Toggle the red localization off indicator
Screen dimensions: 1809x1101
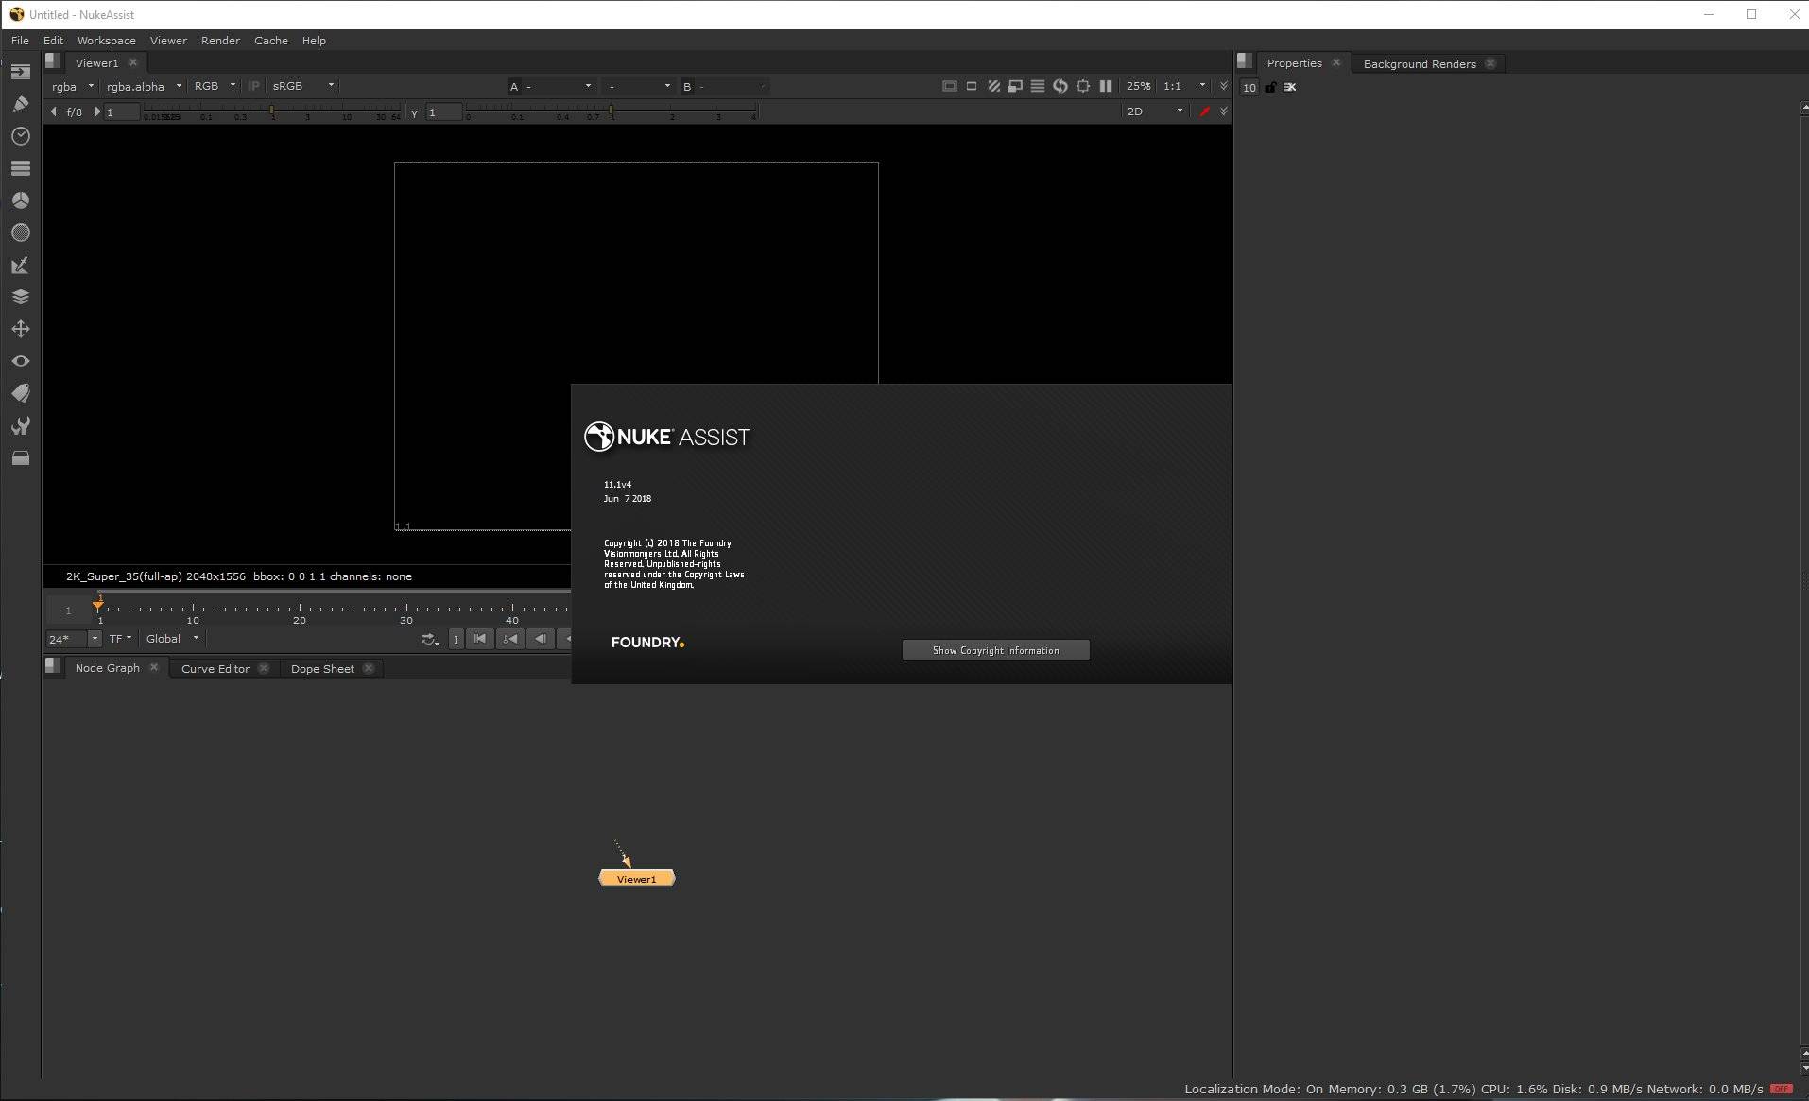[1782, 1089]
